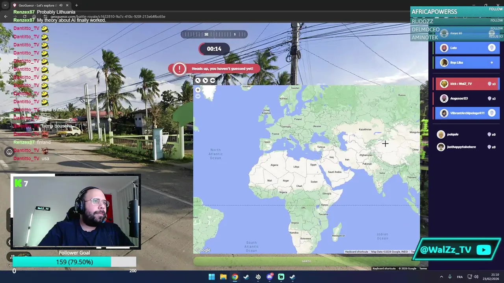Select player kick : WalZ_TV entry
Viewport: 504px width, 283px height.
click(x=467, y=84)
